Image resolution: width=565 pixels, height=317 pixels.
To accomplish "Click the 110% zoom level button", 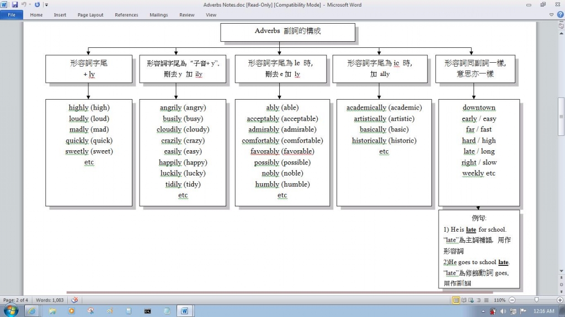I will (499, 300).
